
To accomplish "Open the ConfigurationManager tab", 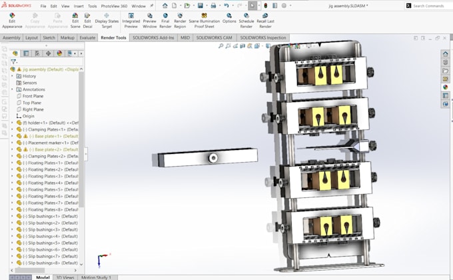I will tap(37, 53).
